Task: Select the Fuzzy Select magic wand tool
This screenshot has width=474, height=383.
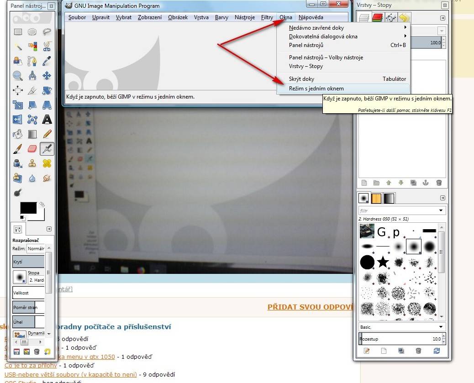Action: click(x=18, y=47)
